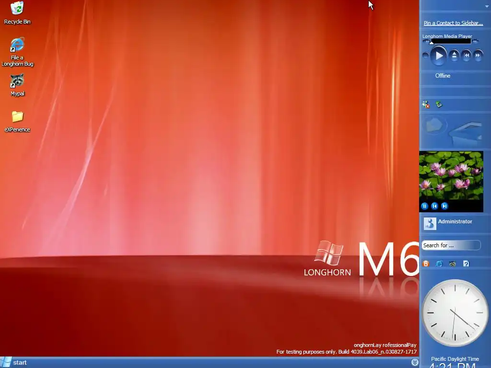Advance to next picture in sidebar slideshow
491x368 pixels.
point(444,206)
